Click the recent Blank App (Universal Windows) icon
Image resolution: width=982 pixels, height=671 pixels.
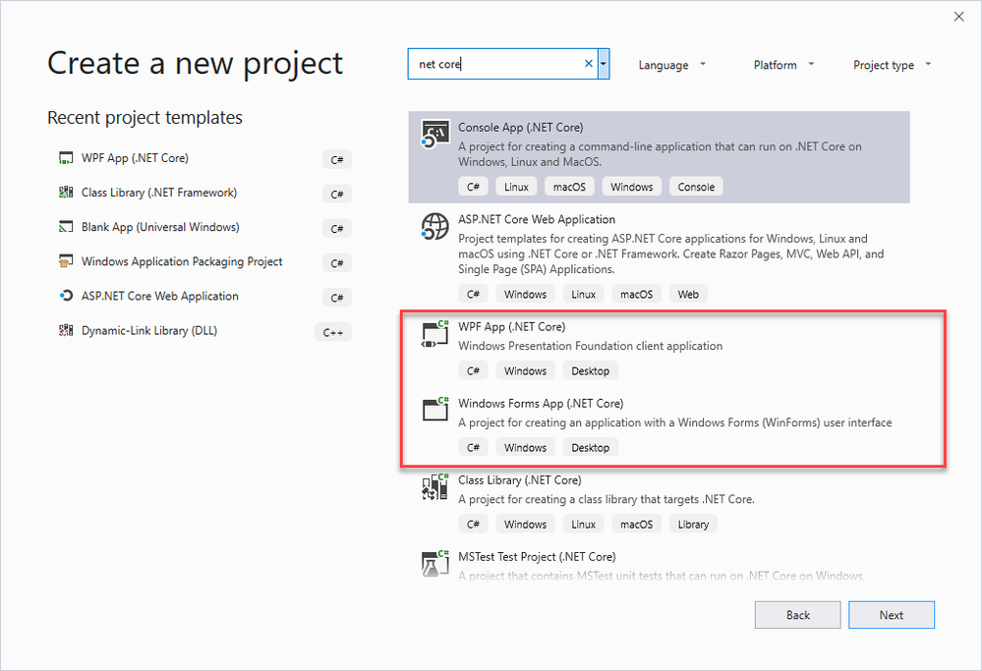66,227
